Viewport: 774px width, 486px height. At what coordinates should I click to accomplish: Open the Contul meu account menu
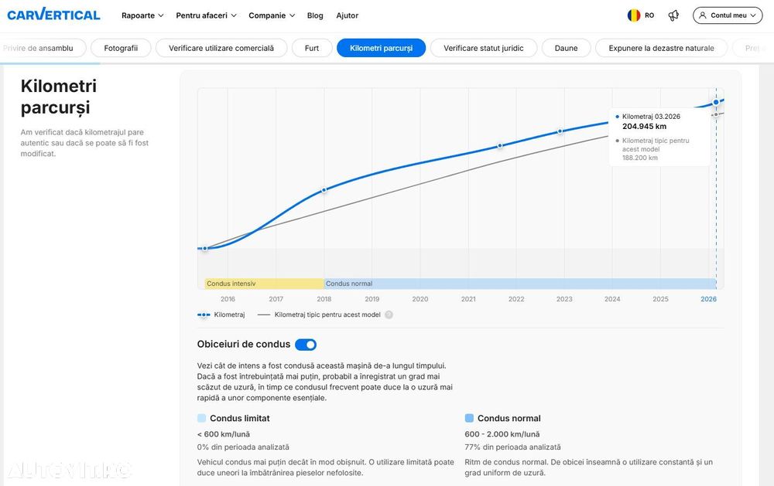tap(728, 15)
